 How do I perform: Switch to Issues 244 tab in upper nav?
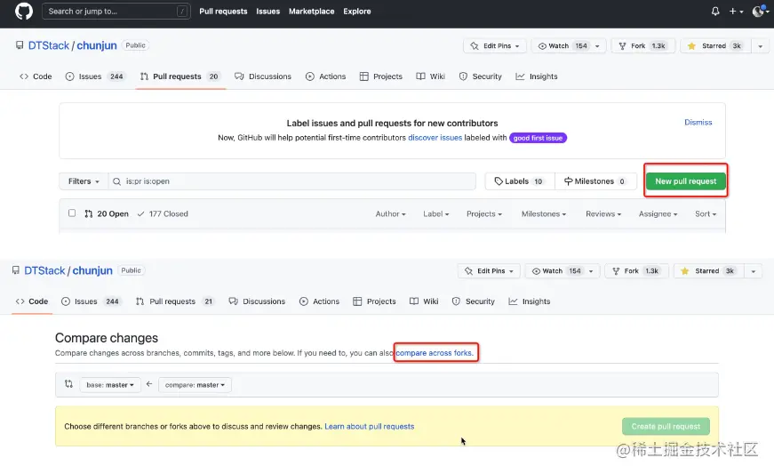95,76
